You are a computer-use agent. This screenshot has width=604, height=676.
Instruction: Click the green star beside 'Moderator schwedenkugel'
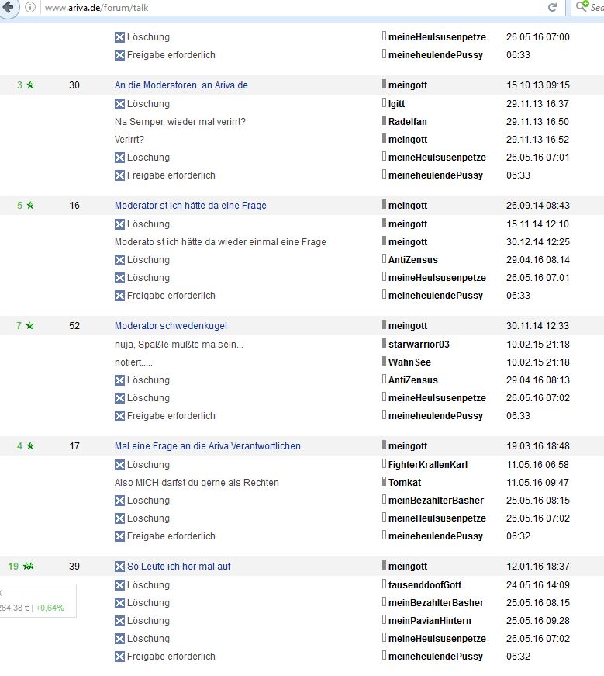[x=29, y=326]
